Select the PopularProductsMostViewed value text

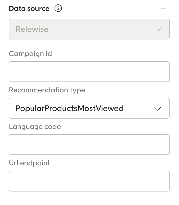69,108
